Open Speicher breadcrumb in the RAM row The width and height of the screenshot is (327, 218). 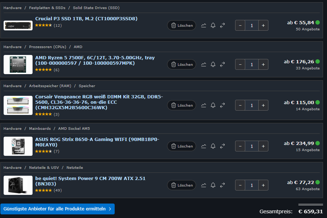coord(87,86)
